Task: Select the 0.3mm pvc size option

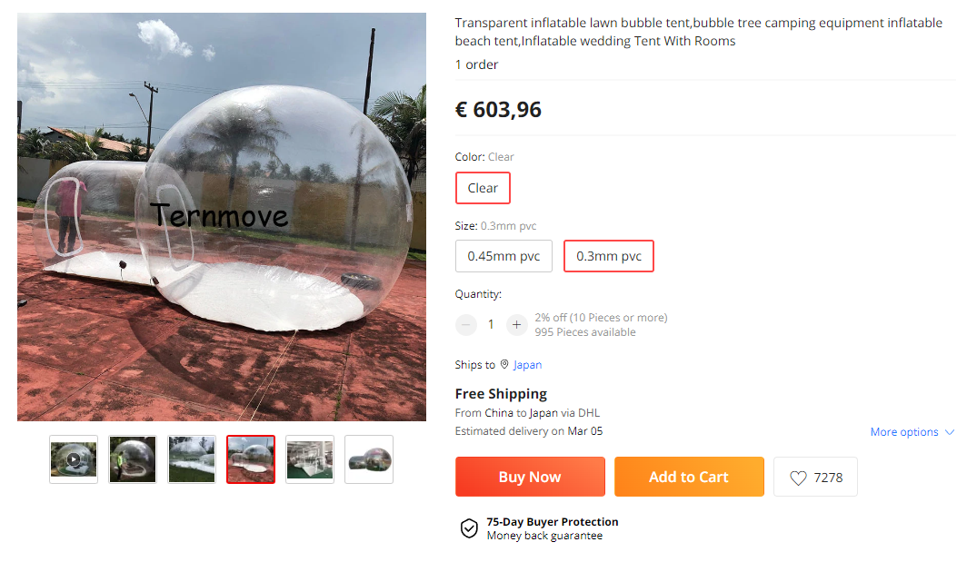Action: pos(609,256)
